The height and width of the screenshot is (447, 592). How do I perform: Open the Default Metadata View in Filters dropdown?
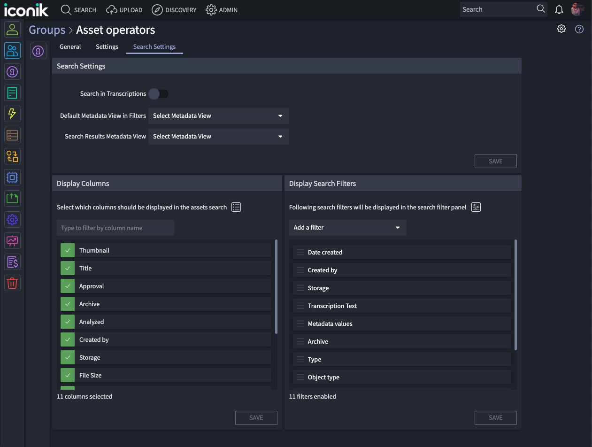point(218,116)
